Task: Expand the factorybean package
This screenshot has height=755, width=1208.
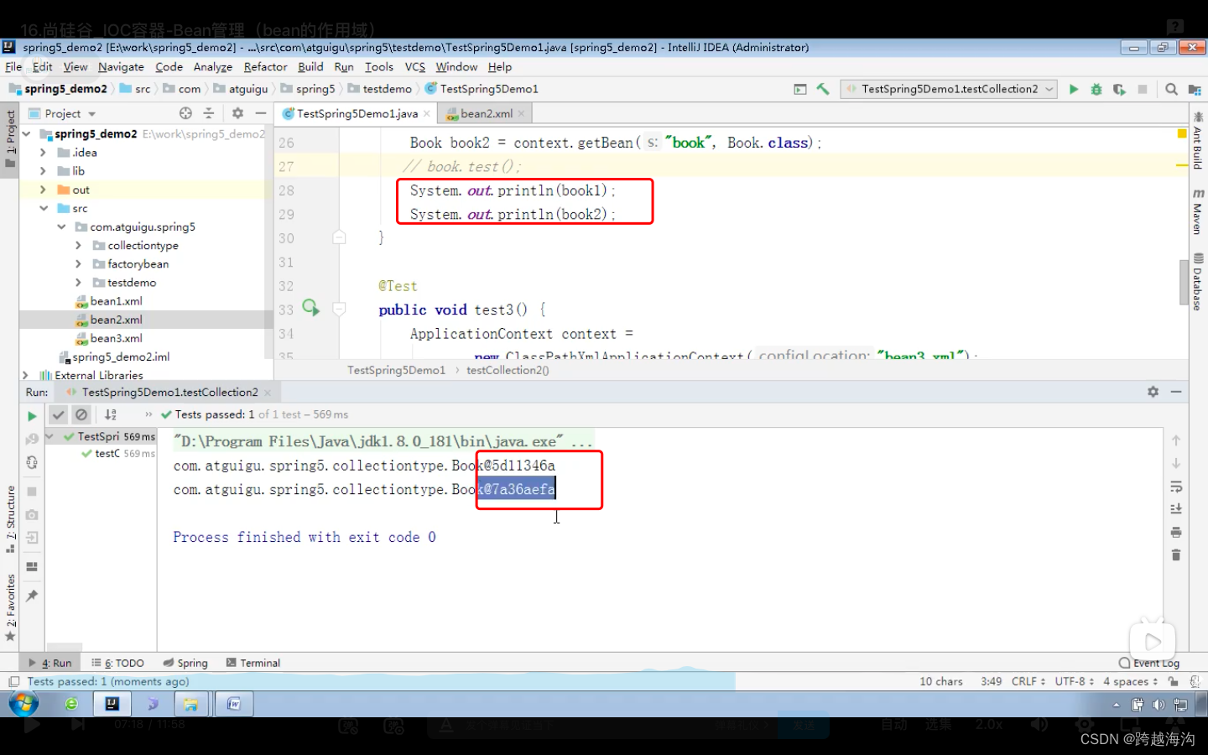Action: pos(78,263)
